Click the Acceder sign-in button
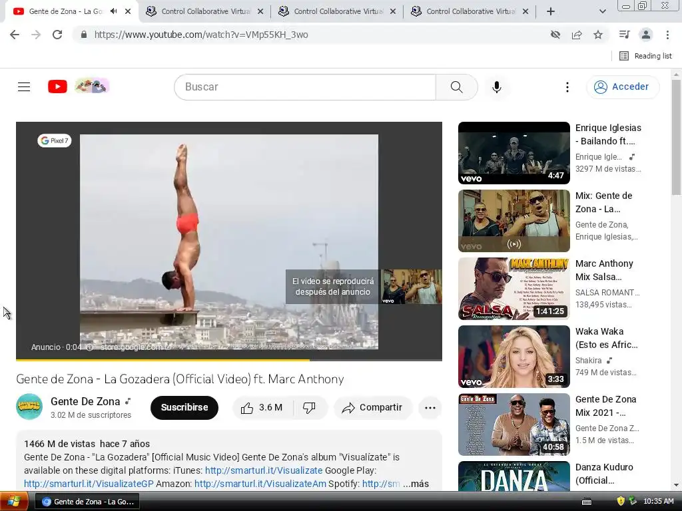 click(623, 87)
